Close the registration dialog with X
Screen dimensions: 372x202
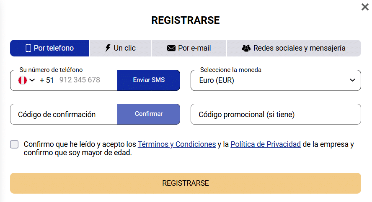[365, 7]
